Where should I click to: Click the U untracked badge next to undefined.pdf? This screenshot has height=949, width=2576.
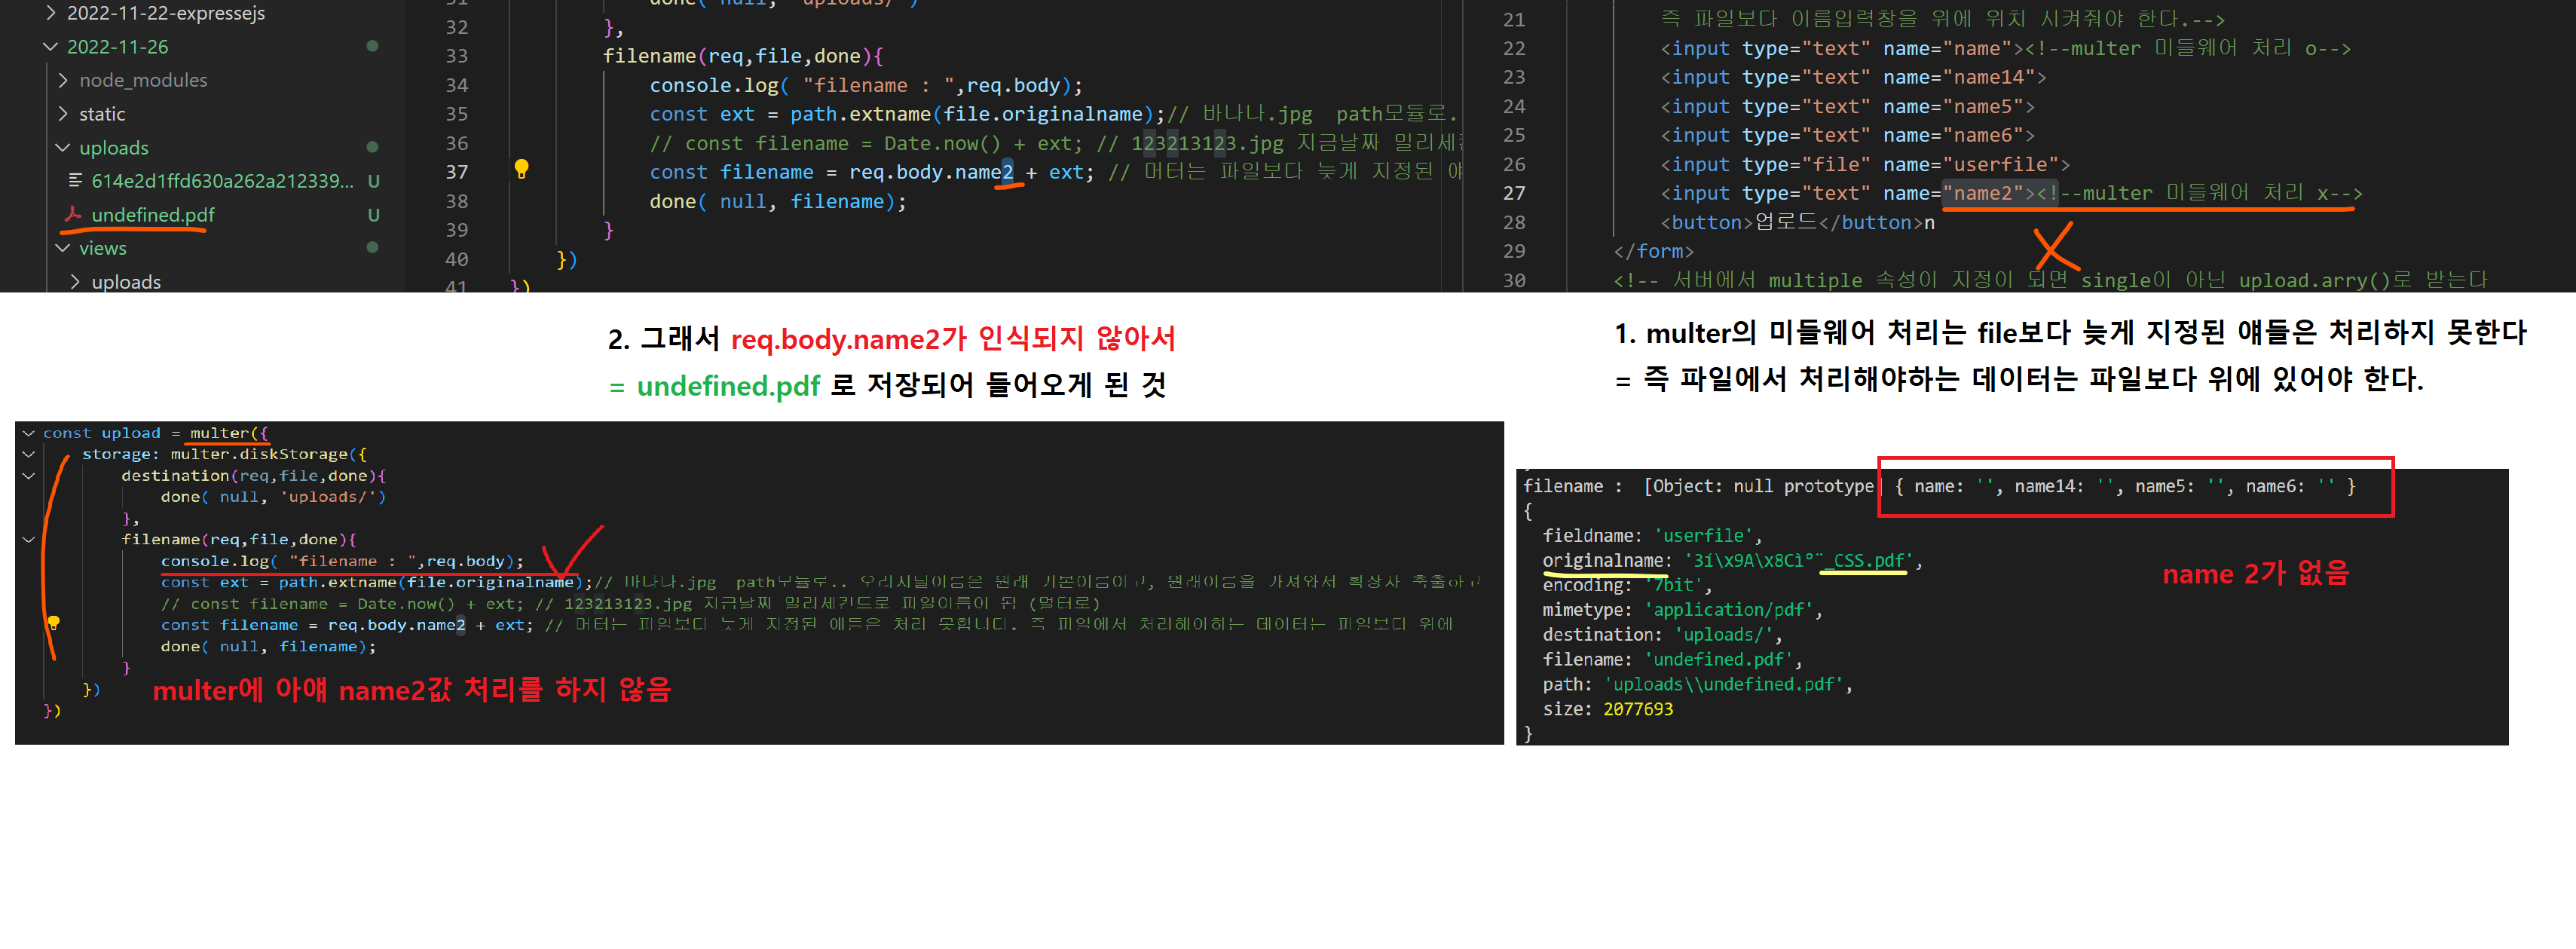point(373,214)
